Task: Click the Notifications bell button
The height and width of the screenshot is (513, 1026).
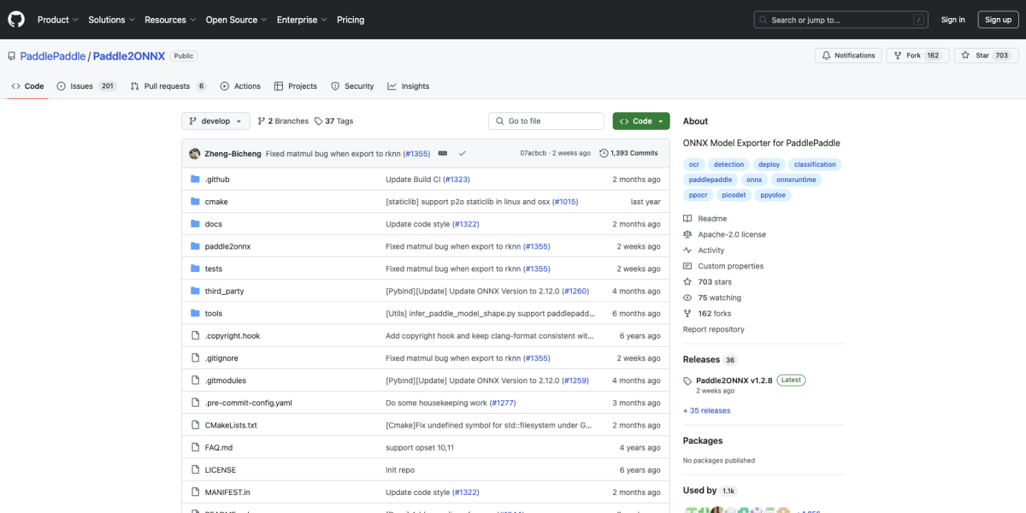Action: point(848,56)
